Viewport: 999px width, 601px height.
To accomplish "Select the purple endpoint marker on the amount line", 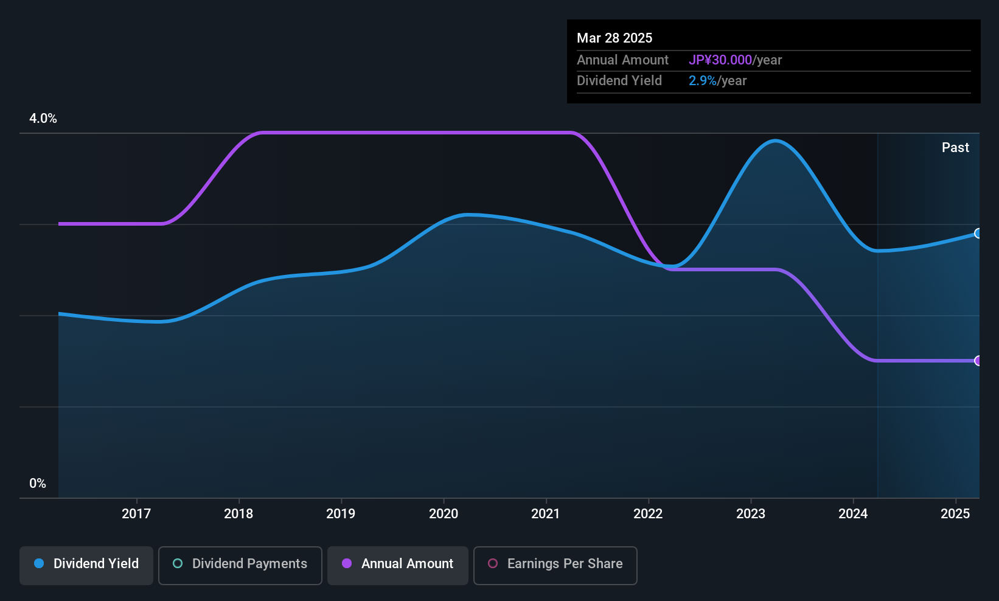I will tap(978, 361).
